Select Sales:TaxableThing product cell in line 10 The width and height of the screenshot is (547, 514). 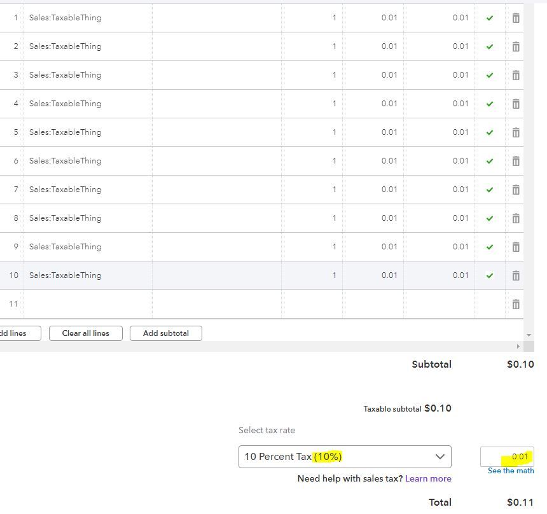pos(88,275)
